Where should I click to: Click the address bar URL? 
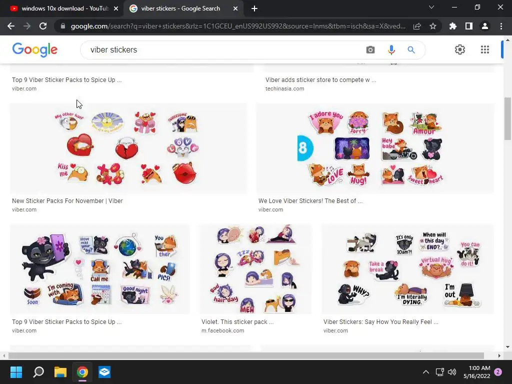pyautogui.click(x=237, y=26)
